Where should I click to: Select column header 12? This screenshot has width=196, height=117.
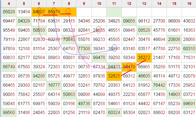[x=129, y=4]
